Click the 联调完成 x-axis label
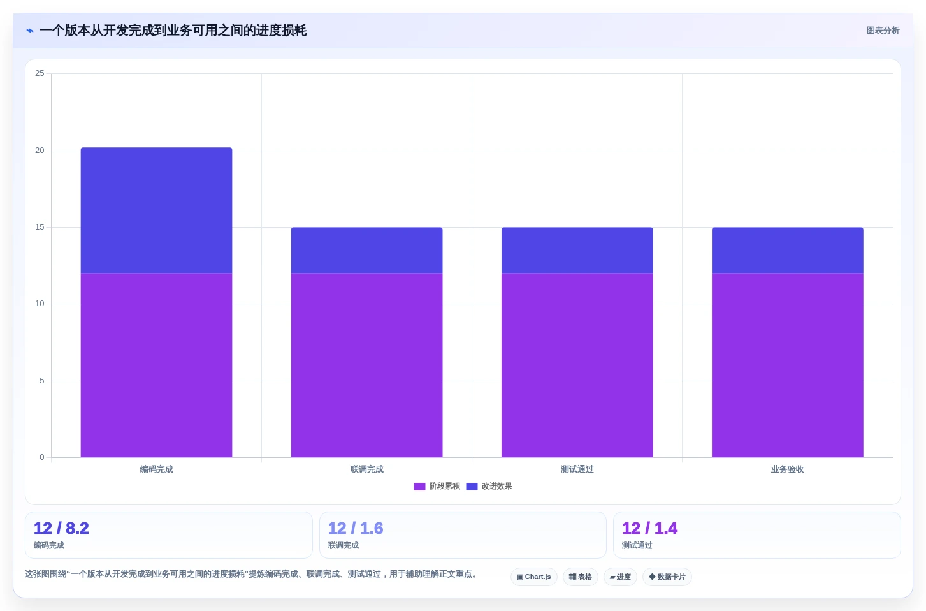926x611 pixels. 367,469
